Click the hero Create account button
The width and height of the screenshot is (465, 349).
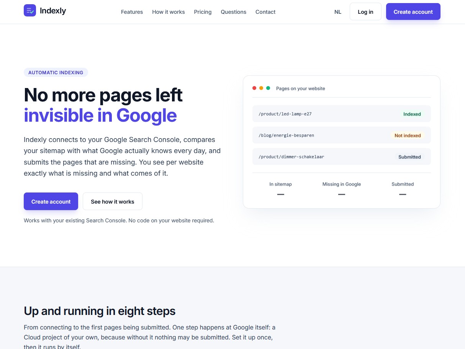pyautogui.click(x=51, y=201)
